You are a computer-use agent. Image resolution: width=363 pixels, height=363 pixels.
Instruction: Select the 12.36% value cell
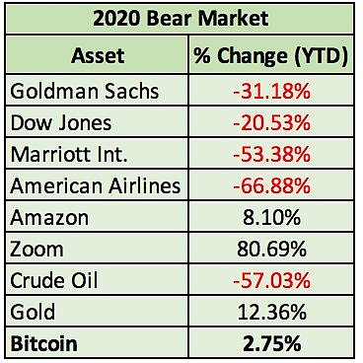pyautogui.click(x=271, y=311)
